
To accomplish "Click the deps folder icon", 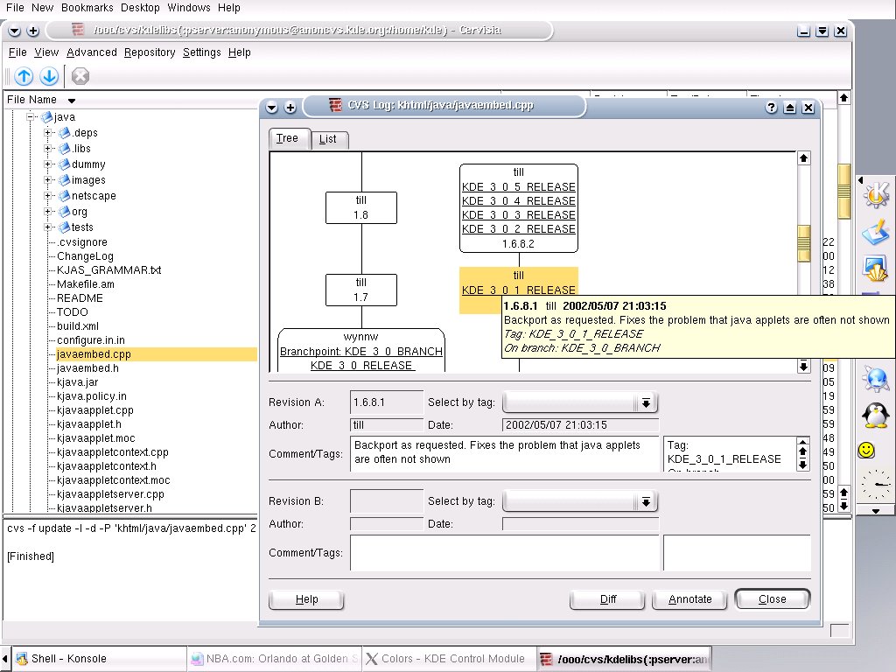I will [x=65, y=133].
